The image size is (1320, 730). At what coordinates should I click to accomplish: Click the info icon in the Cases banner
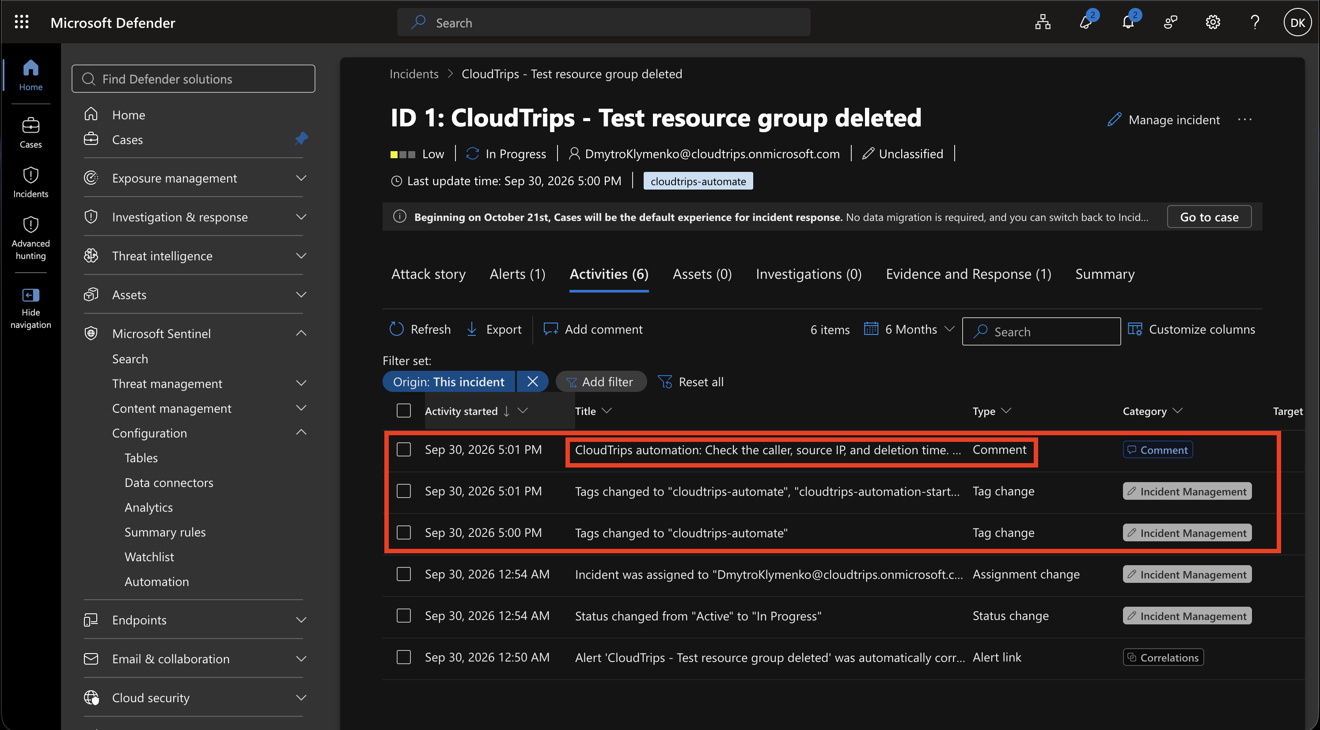400,217
